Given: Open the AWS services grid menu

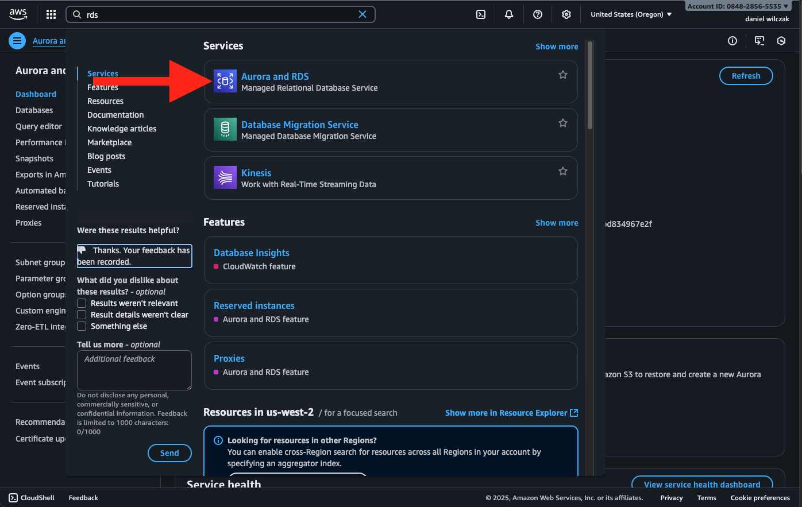Looking at the screenshot, I should point(51,14).
